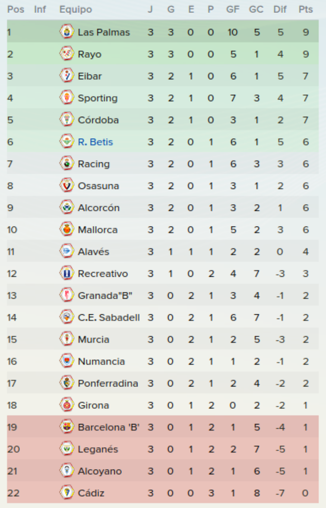This screenshot has width=326, height=508.
Task: Click the Rayo club crest icon
Action: pyautogui.click(x=67, y=54)
